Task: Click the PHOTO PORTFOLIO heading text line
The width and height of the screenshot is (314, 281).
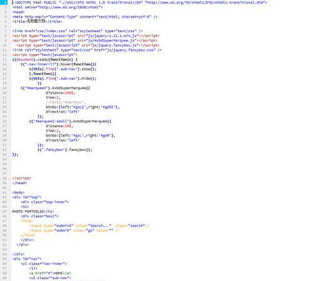Action: point(33,211)
